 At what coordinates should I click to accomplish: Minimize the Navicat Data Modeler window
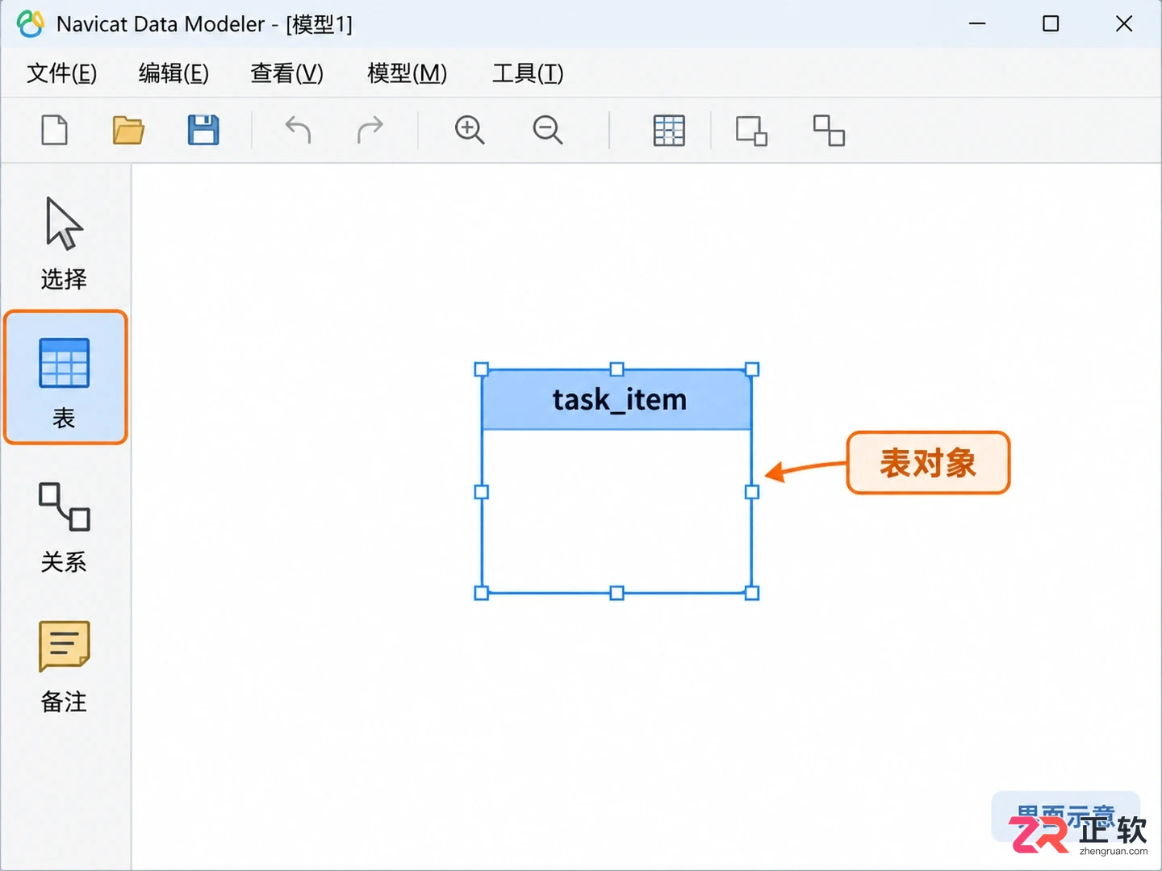[x=977, y=23]
